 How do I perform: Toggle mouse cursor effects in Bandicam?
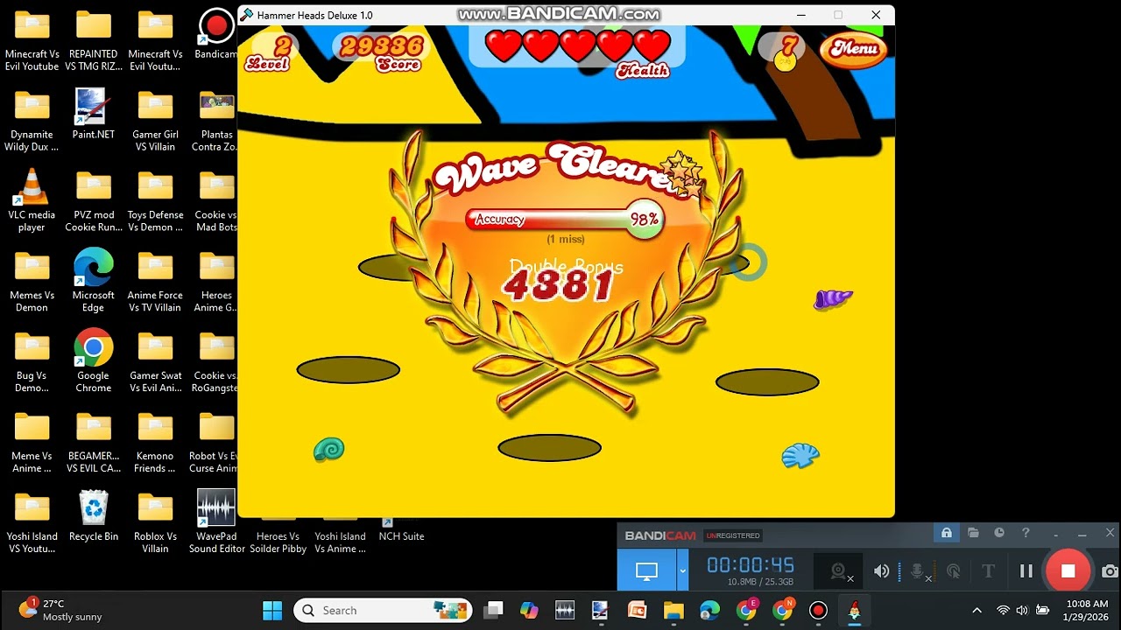(x=954, y=571)
